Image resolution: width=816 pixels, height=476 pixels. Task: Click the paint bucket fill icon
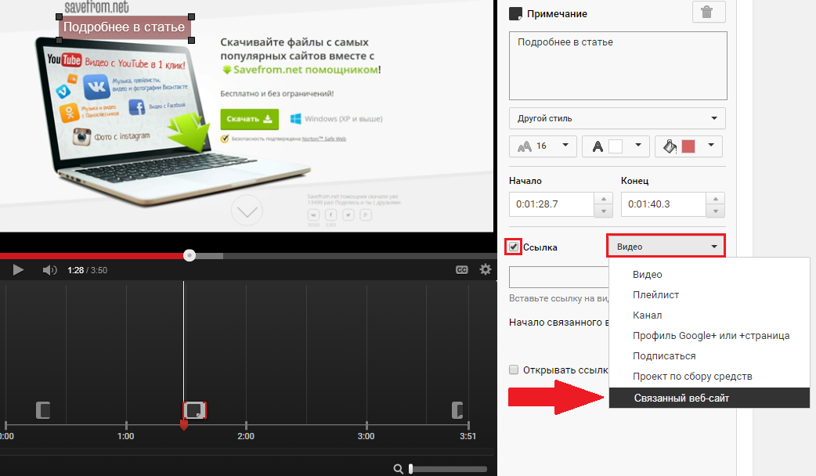tap(670, 146)
